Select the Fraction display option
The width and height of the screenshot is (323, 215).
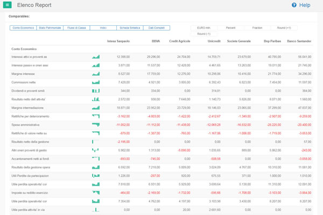click(x=257, y=28)
